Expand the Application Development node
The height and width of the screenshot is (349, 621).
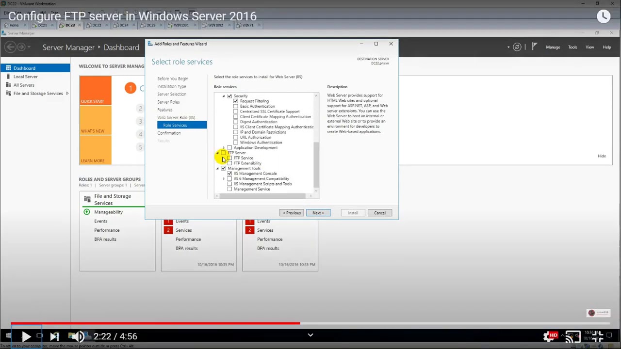point(224,148)
